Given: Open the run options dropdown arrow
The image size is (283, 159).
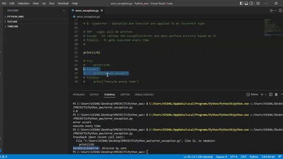Looking at the screenshot, I should pos(275,11).
